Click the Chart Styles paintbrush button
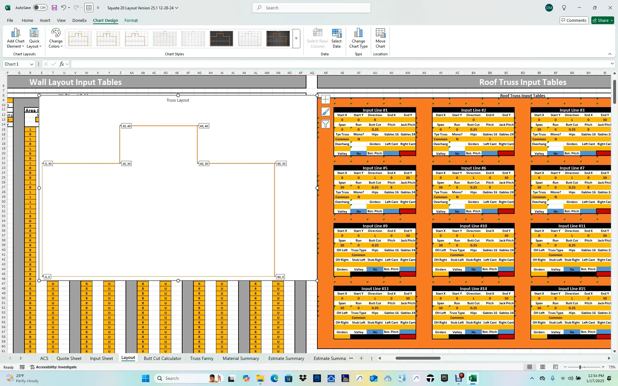Image resolution: width=618 pixels, height=386 pixels. (326, 112)
